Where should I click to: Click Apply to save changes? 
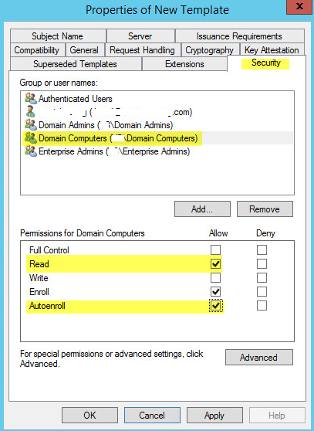(214, 415)
